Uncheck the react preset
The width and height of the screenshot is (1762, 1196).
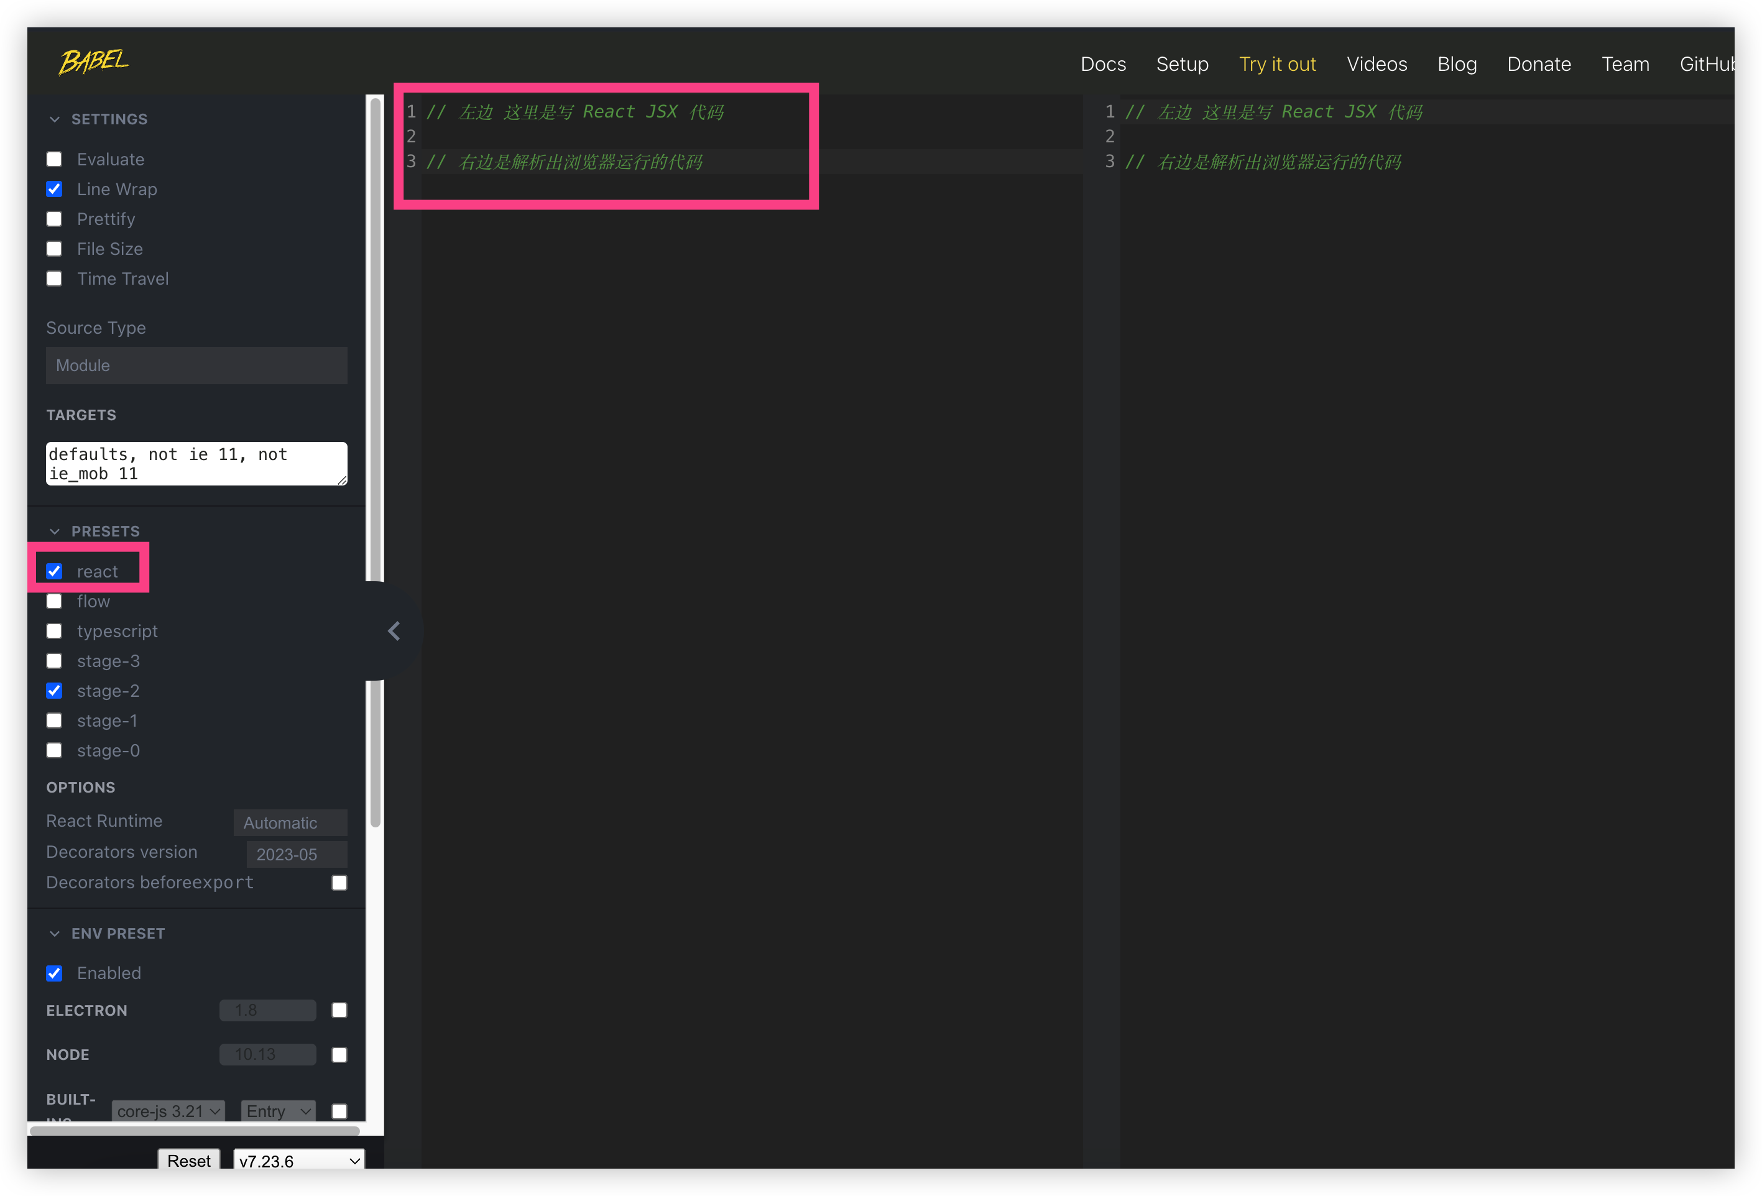pyautogui.click(x=54, y=571)
